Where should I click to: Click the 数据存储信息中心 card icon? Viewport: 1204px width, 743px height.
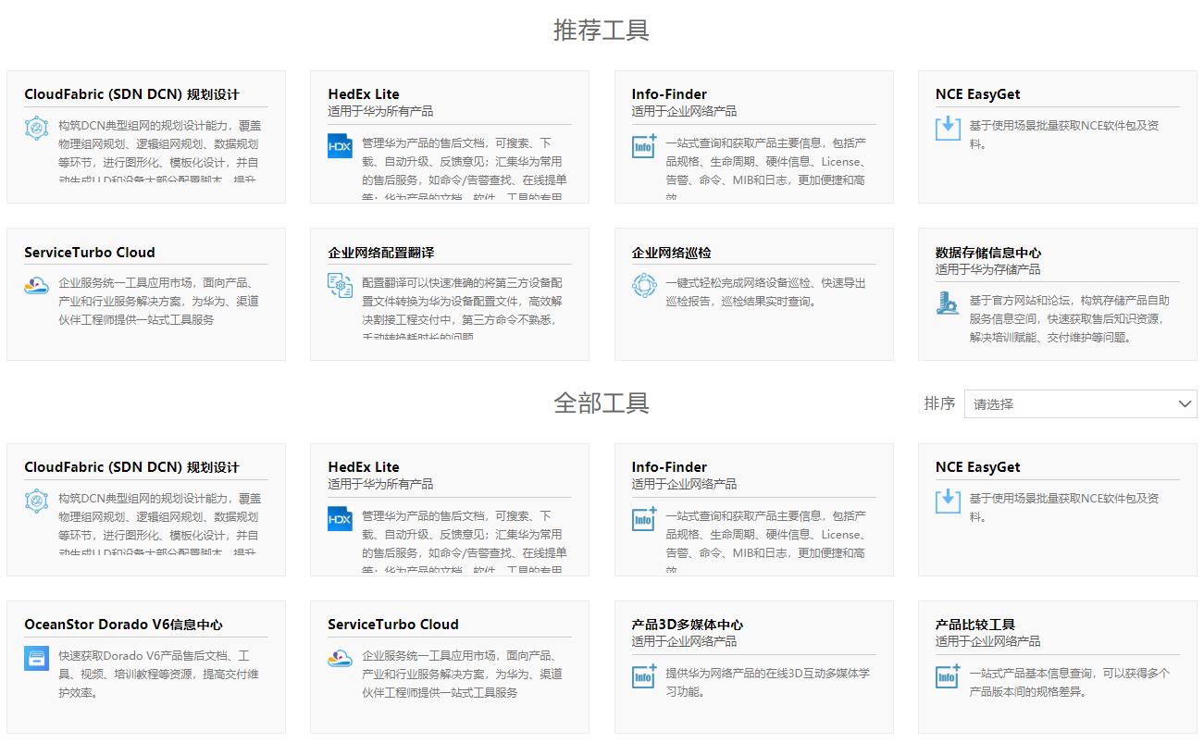(x=948, y=303)
